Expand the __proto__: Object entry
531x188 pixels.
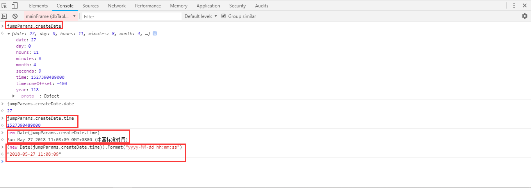14,96
